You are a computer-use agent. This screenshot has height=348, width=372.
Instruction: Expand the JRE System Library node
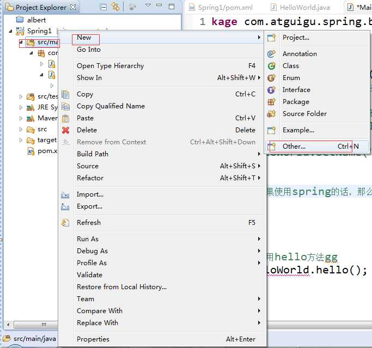click(21, 107)
